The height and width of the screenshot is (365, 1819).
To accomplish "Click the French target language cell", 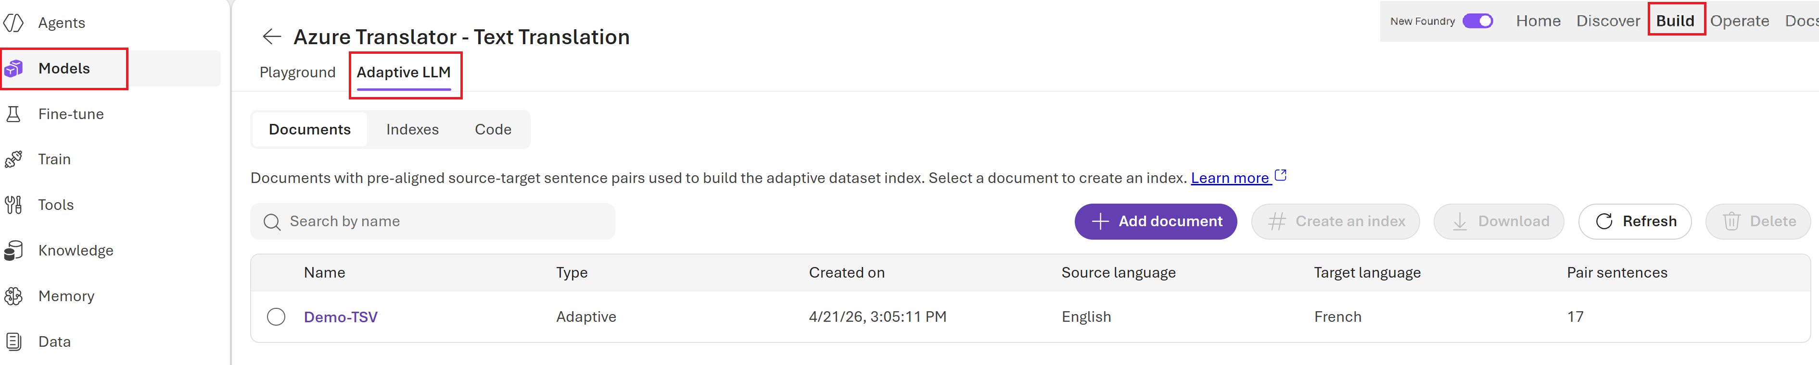I will (1337, 317).
